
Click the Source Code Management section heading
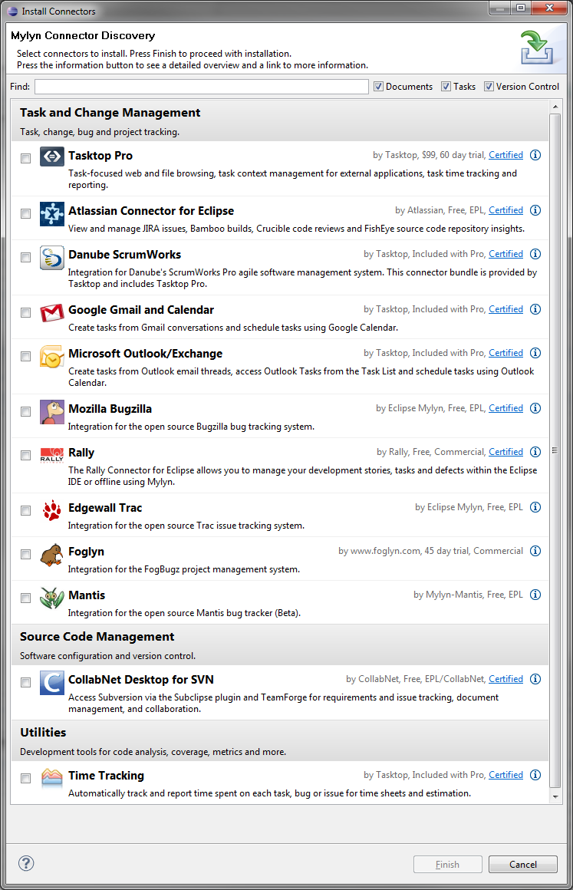pyautogui.click(x=97, y=637)
